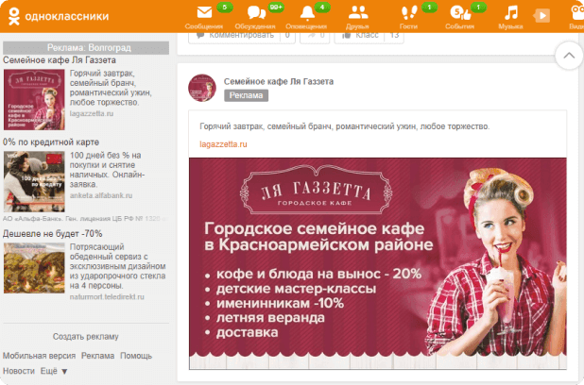584x385 pixels.
Task: Click sidebar Ля Газзетта ad thumbnail
Action: coord(34,100)
